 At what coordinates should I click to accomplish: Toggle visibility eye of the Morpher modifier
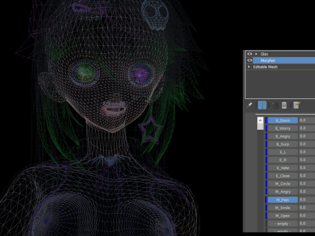(249, 60)
